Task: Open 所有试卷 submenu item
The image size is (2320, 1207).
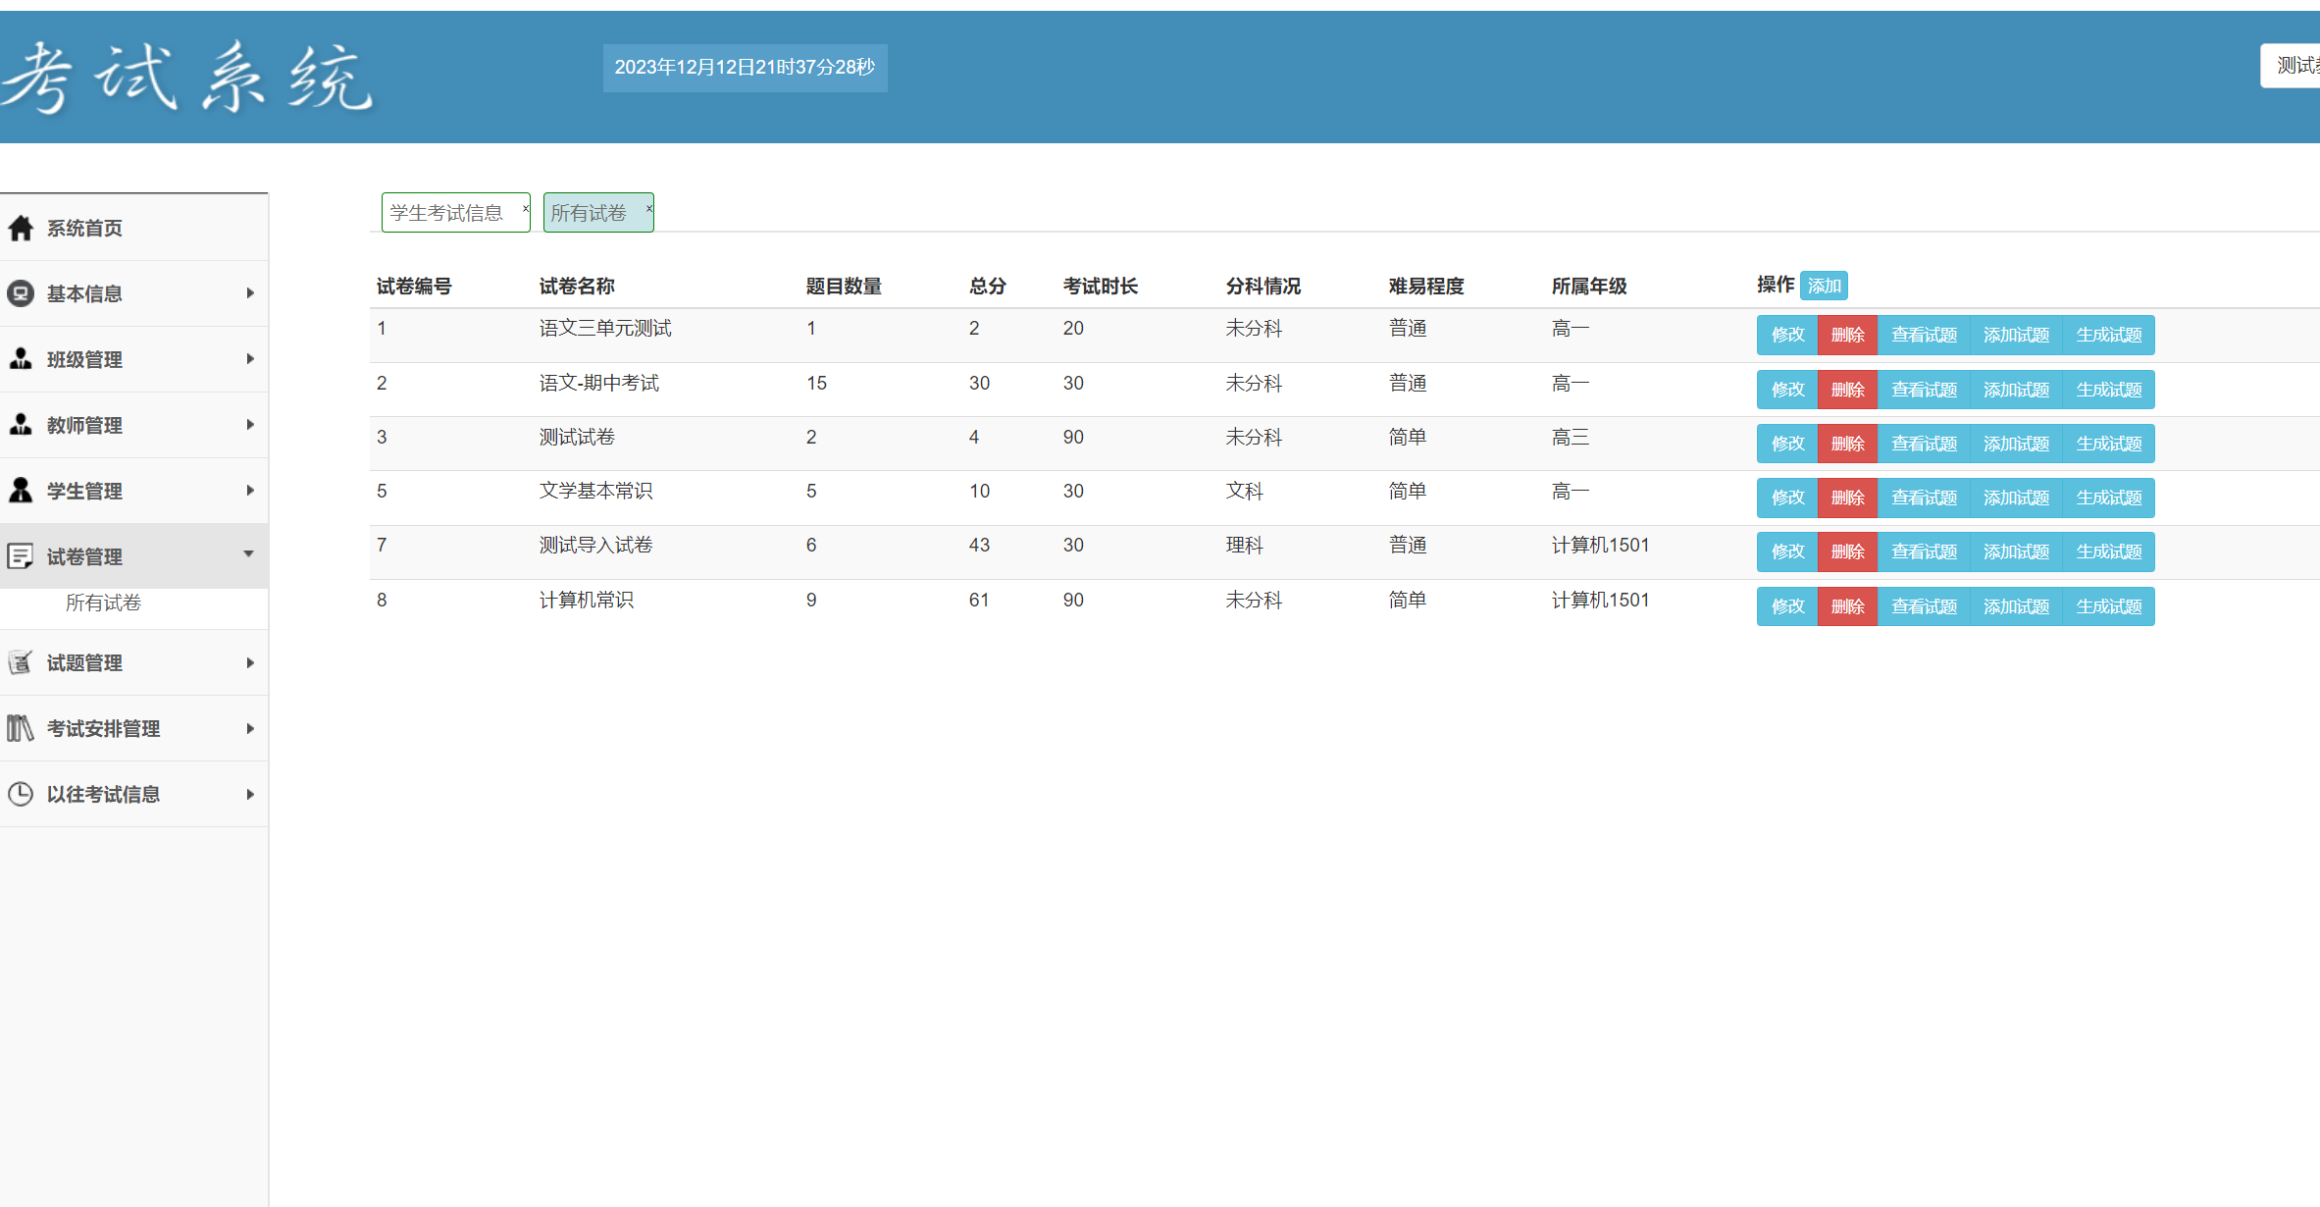Action: point(103,603)
